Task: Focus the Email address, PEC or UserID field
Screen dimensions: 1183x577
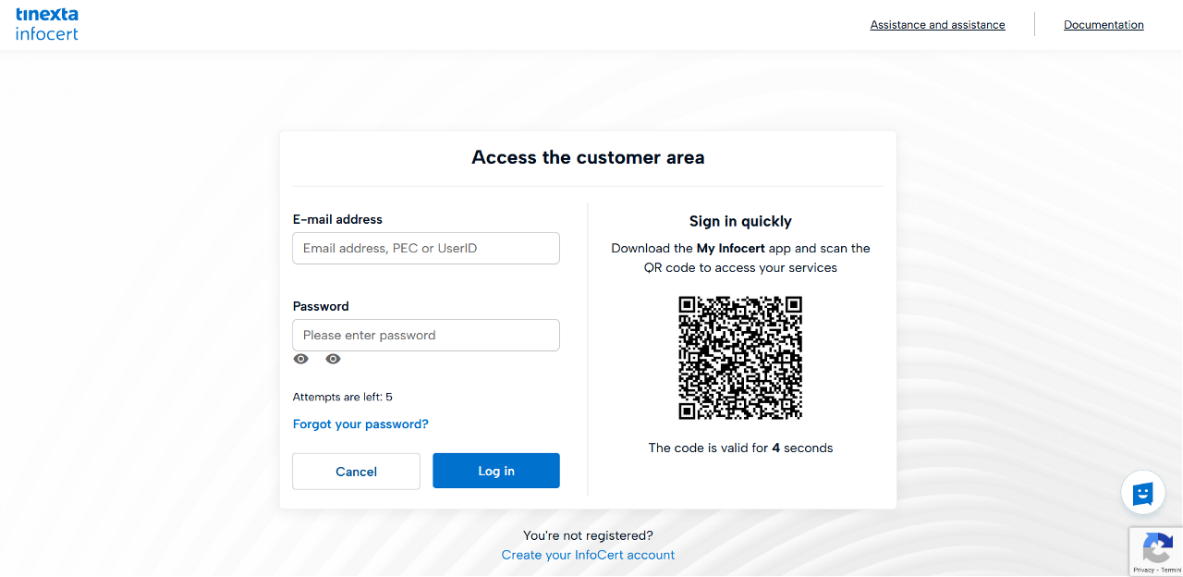Action: click(x=426, y=249)
